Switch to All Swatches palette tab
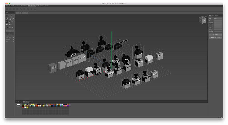The height and width of the screenshot is (125, 228). tap(26, 102)
